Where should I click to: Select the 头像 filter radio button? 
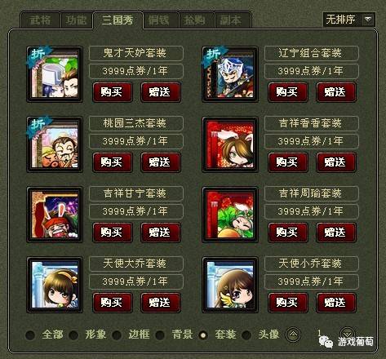click(246, 335)
